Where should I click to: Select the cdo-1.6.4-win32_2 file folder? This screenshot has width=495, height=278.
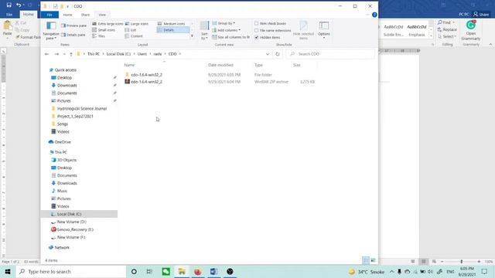(x=146, y=75)
